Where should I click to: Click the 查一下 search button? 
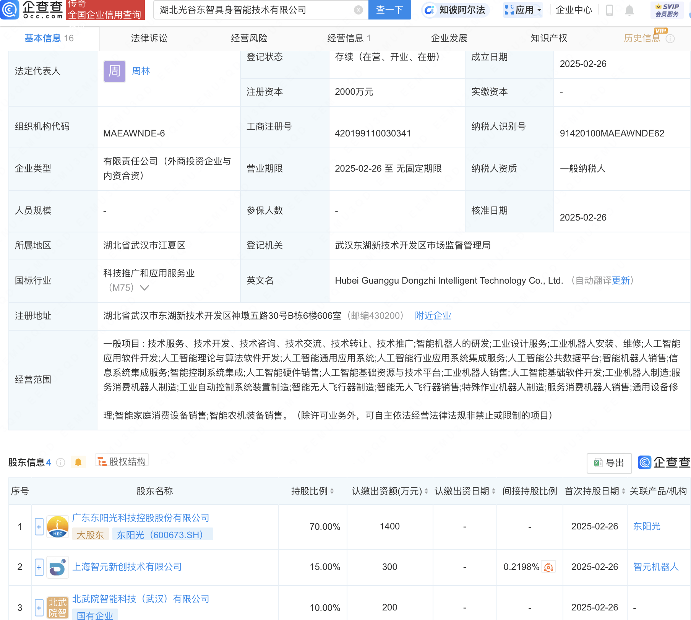click(x=389, y=10)
